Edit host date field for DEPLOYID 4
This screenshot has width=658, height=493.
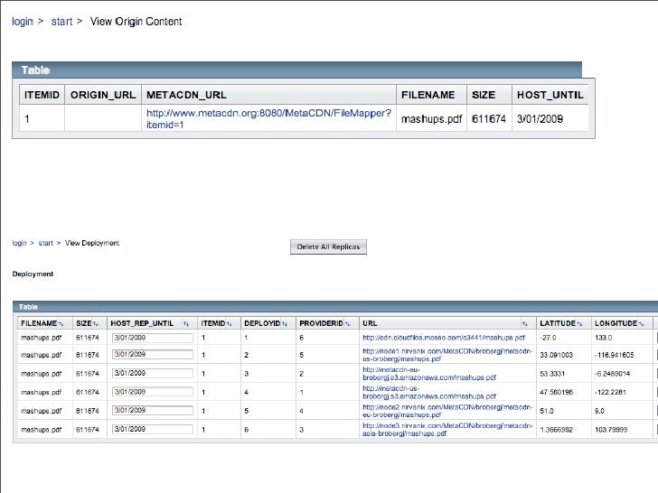point(152,393)
